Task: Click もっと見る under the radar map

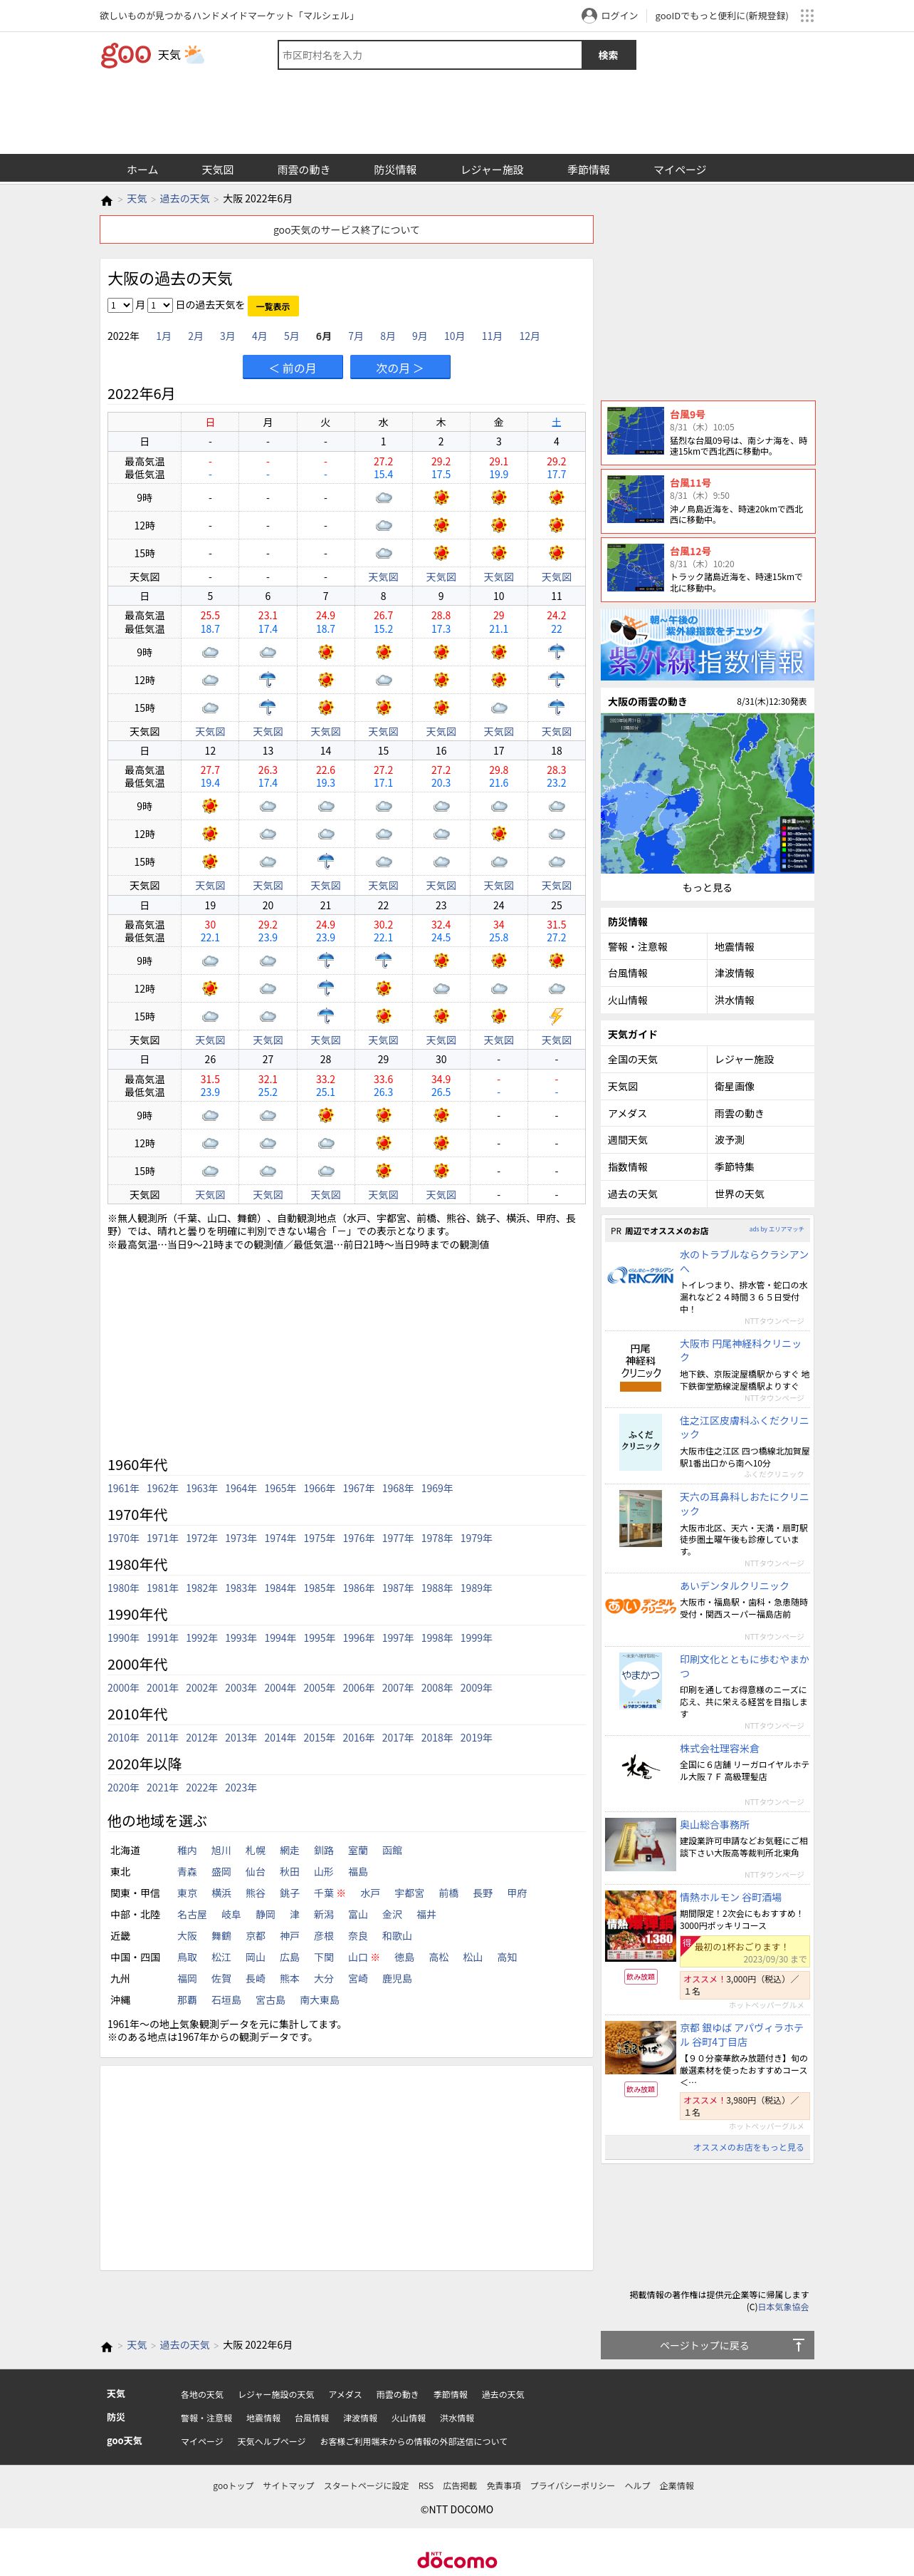Action: [x=708, y=888]
